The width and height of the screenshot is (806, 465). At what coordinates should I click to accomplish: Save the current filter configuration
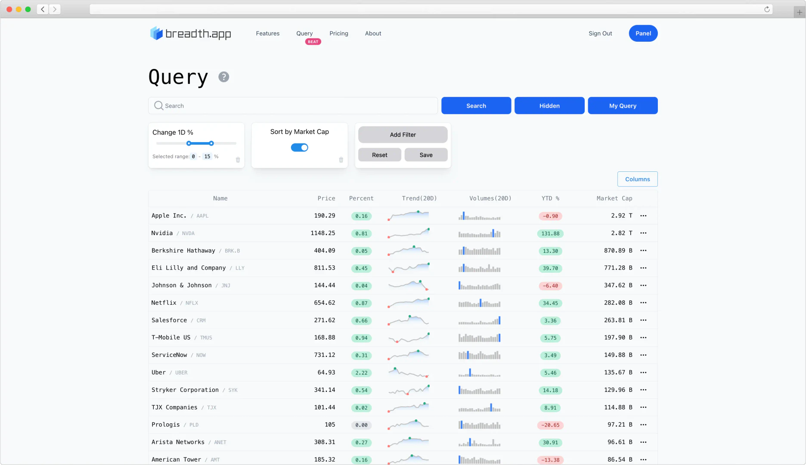[425, 155]
